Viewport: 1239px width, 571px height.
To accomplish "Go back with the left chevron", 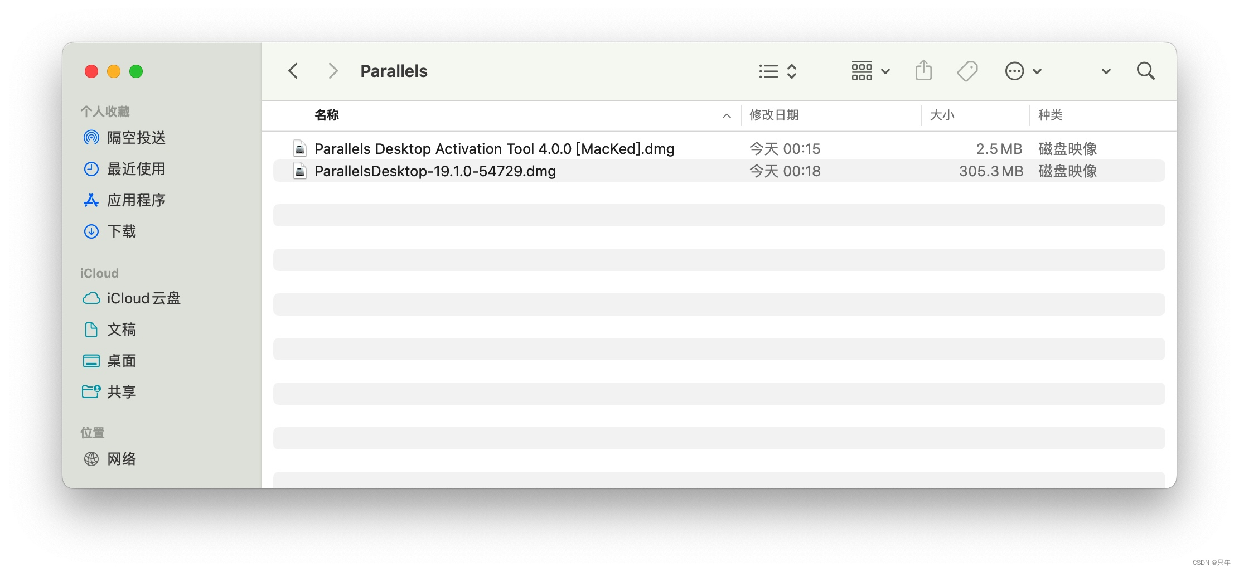I will (x=293, y=71).
